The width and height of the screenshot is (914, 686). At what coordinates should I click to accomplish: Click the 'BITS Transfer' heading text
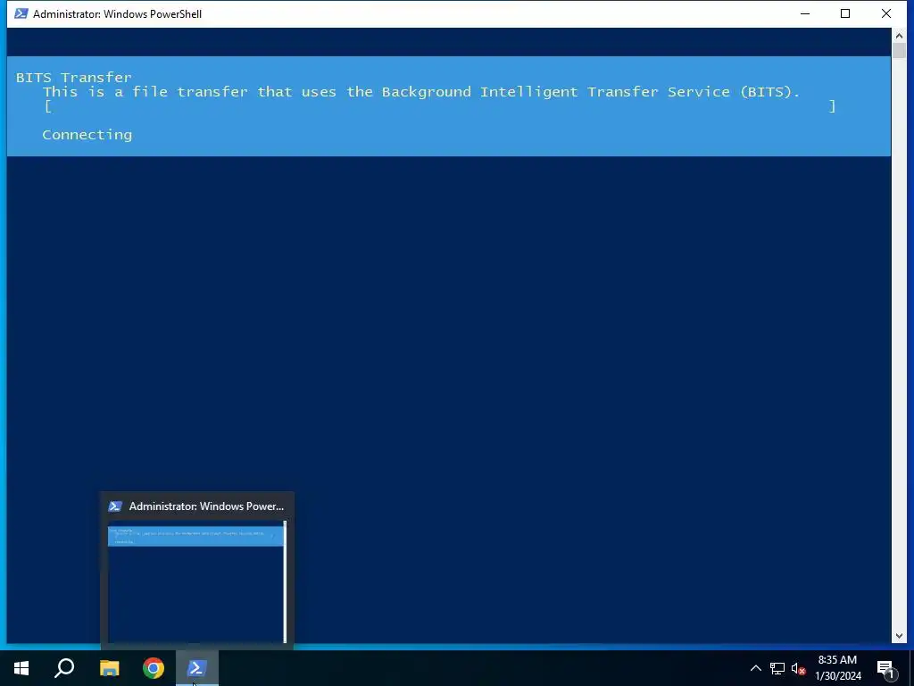pos(74,78)
